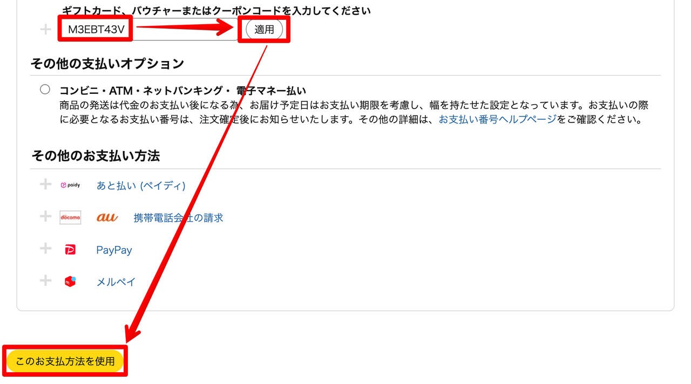Screen dimensions: 691x384
Task: Open the PayPay payment link
Action: pos(114,250)
